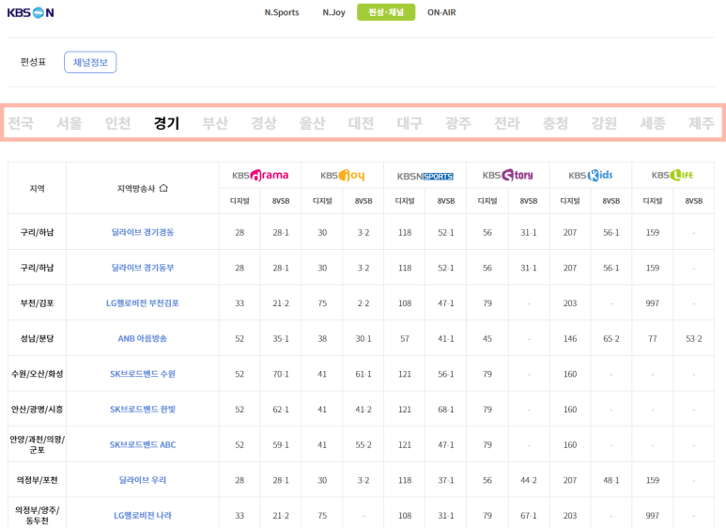The height and width of the screenshot is (528, 726).
Task: Select the 대전 region tab
Action: (x=361, y=123)
